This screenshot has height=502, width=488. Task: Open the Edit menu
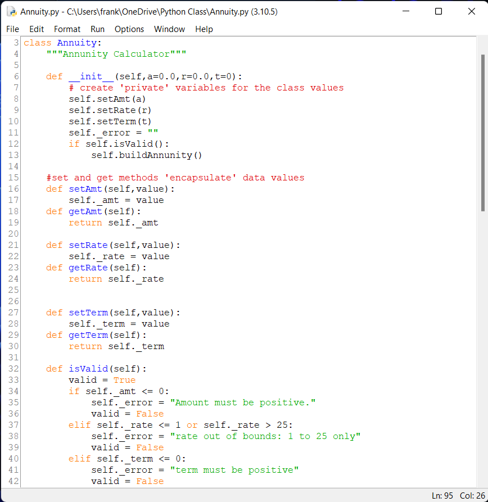pos(37,29)
